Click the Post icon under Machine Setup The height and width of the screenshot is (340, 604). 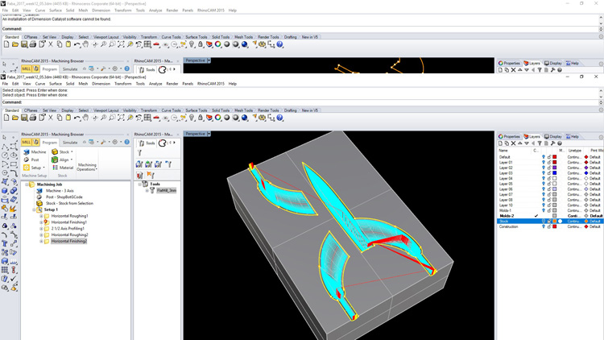pyautogui.click(x=27, y=160)
